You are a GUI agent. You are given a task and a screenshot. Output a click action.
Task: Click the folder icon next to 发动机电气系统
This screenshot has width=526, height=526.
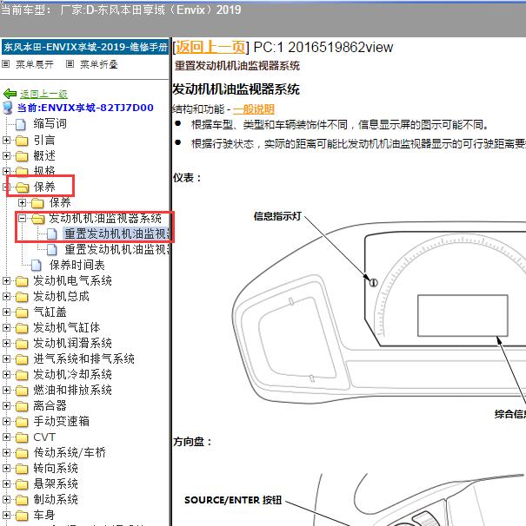(x=22, y=281)
